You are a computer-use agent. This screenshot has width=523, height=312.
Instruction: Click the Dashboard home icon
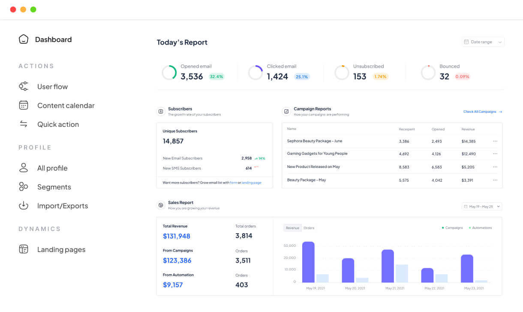(24, 39)
